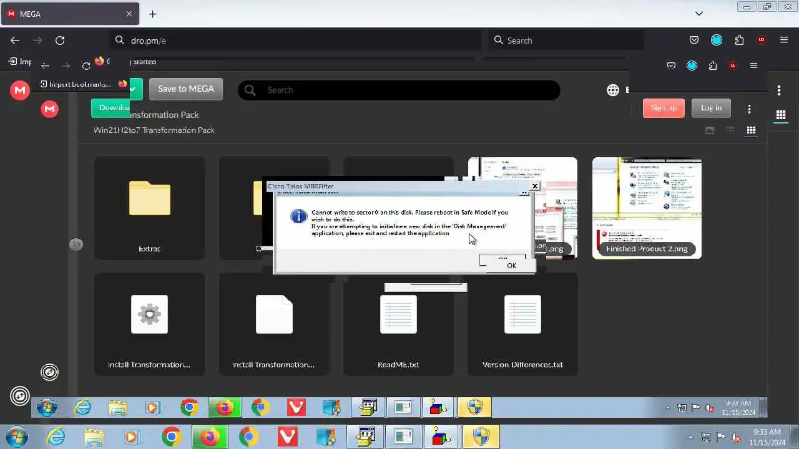Open Pocket in the main Firefox toolbar
Viewport: 799px width, 449px height.
(x=694, y=40)
